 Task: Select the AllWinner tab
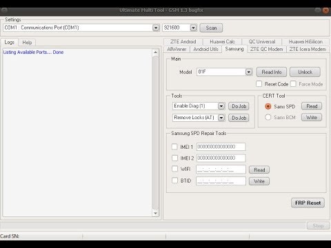[177, 49]
